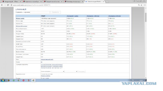Click the address bar URL
This screenshot has height=91, width=163.
(32, 5)
